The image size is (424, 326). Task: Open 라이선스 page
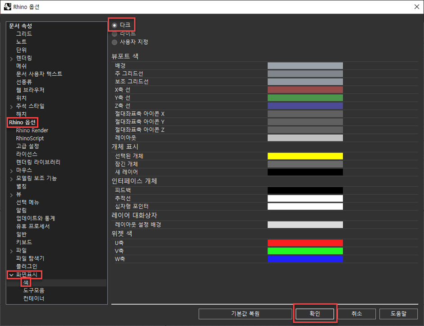point(27,154)
